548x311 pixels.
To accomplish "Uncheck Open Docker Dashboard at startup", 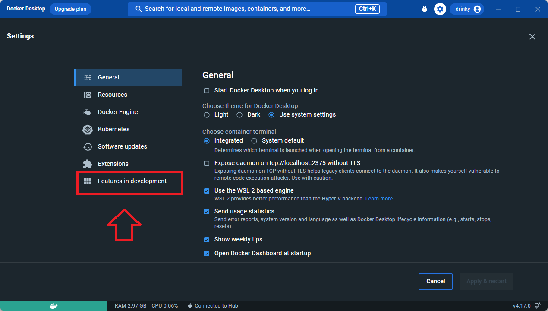I will pyautogui.click(x=207, y=254).
